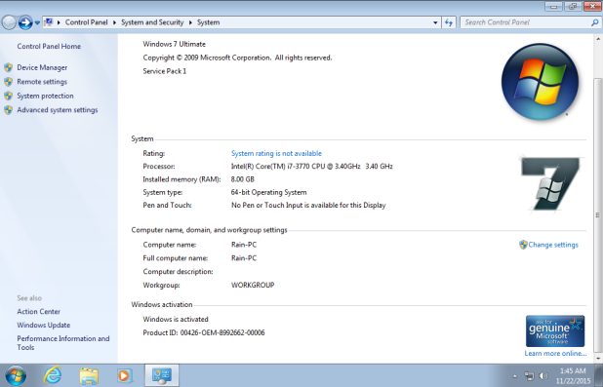The width and height of the screenshot is (603, 387).
Task: Click the Forward navigation arrow button
Action: (x=25, y=22)
